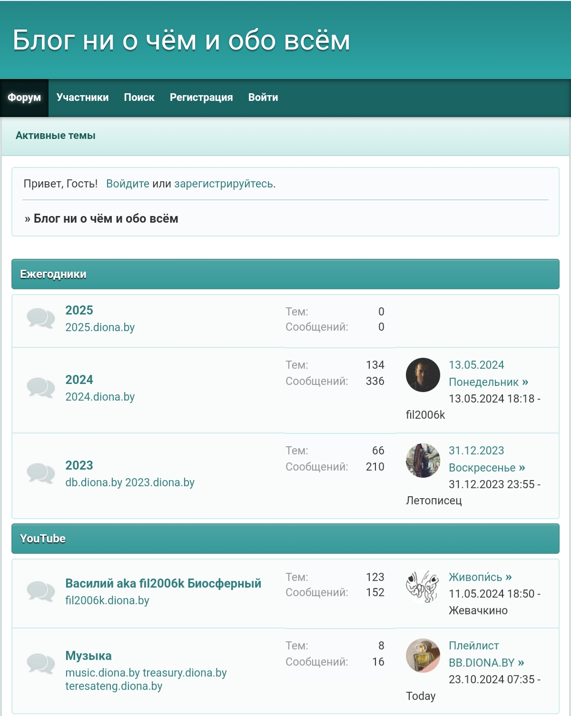
Task: Click the timestamp 23.10.2024 07:35
Action: (492, 679)
